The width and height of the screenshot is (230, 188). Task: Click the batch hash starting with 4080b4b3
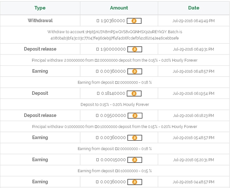coord(114,38)
